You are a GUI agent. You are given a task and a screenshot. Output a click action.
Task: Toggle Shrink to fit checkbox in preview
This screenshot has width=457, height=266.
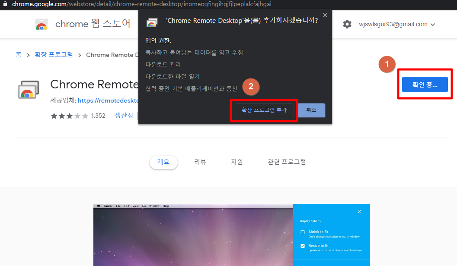pyautogui.click(x=303, y=232)
